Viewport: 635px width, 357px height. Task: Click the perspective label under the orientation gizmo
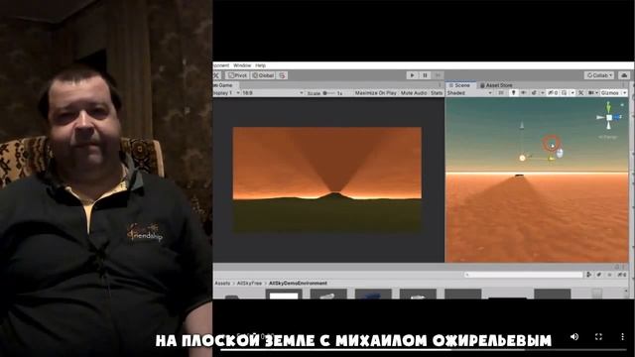(x=608, y=137)
